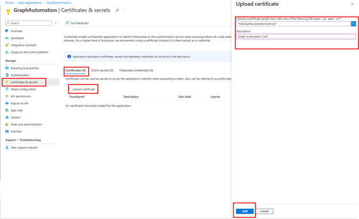Click the New support request icon
This screenshot has width=359, height=219.
coord(7,147)
